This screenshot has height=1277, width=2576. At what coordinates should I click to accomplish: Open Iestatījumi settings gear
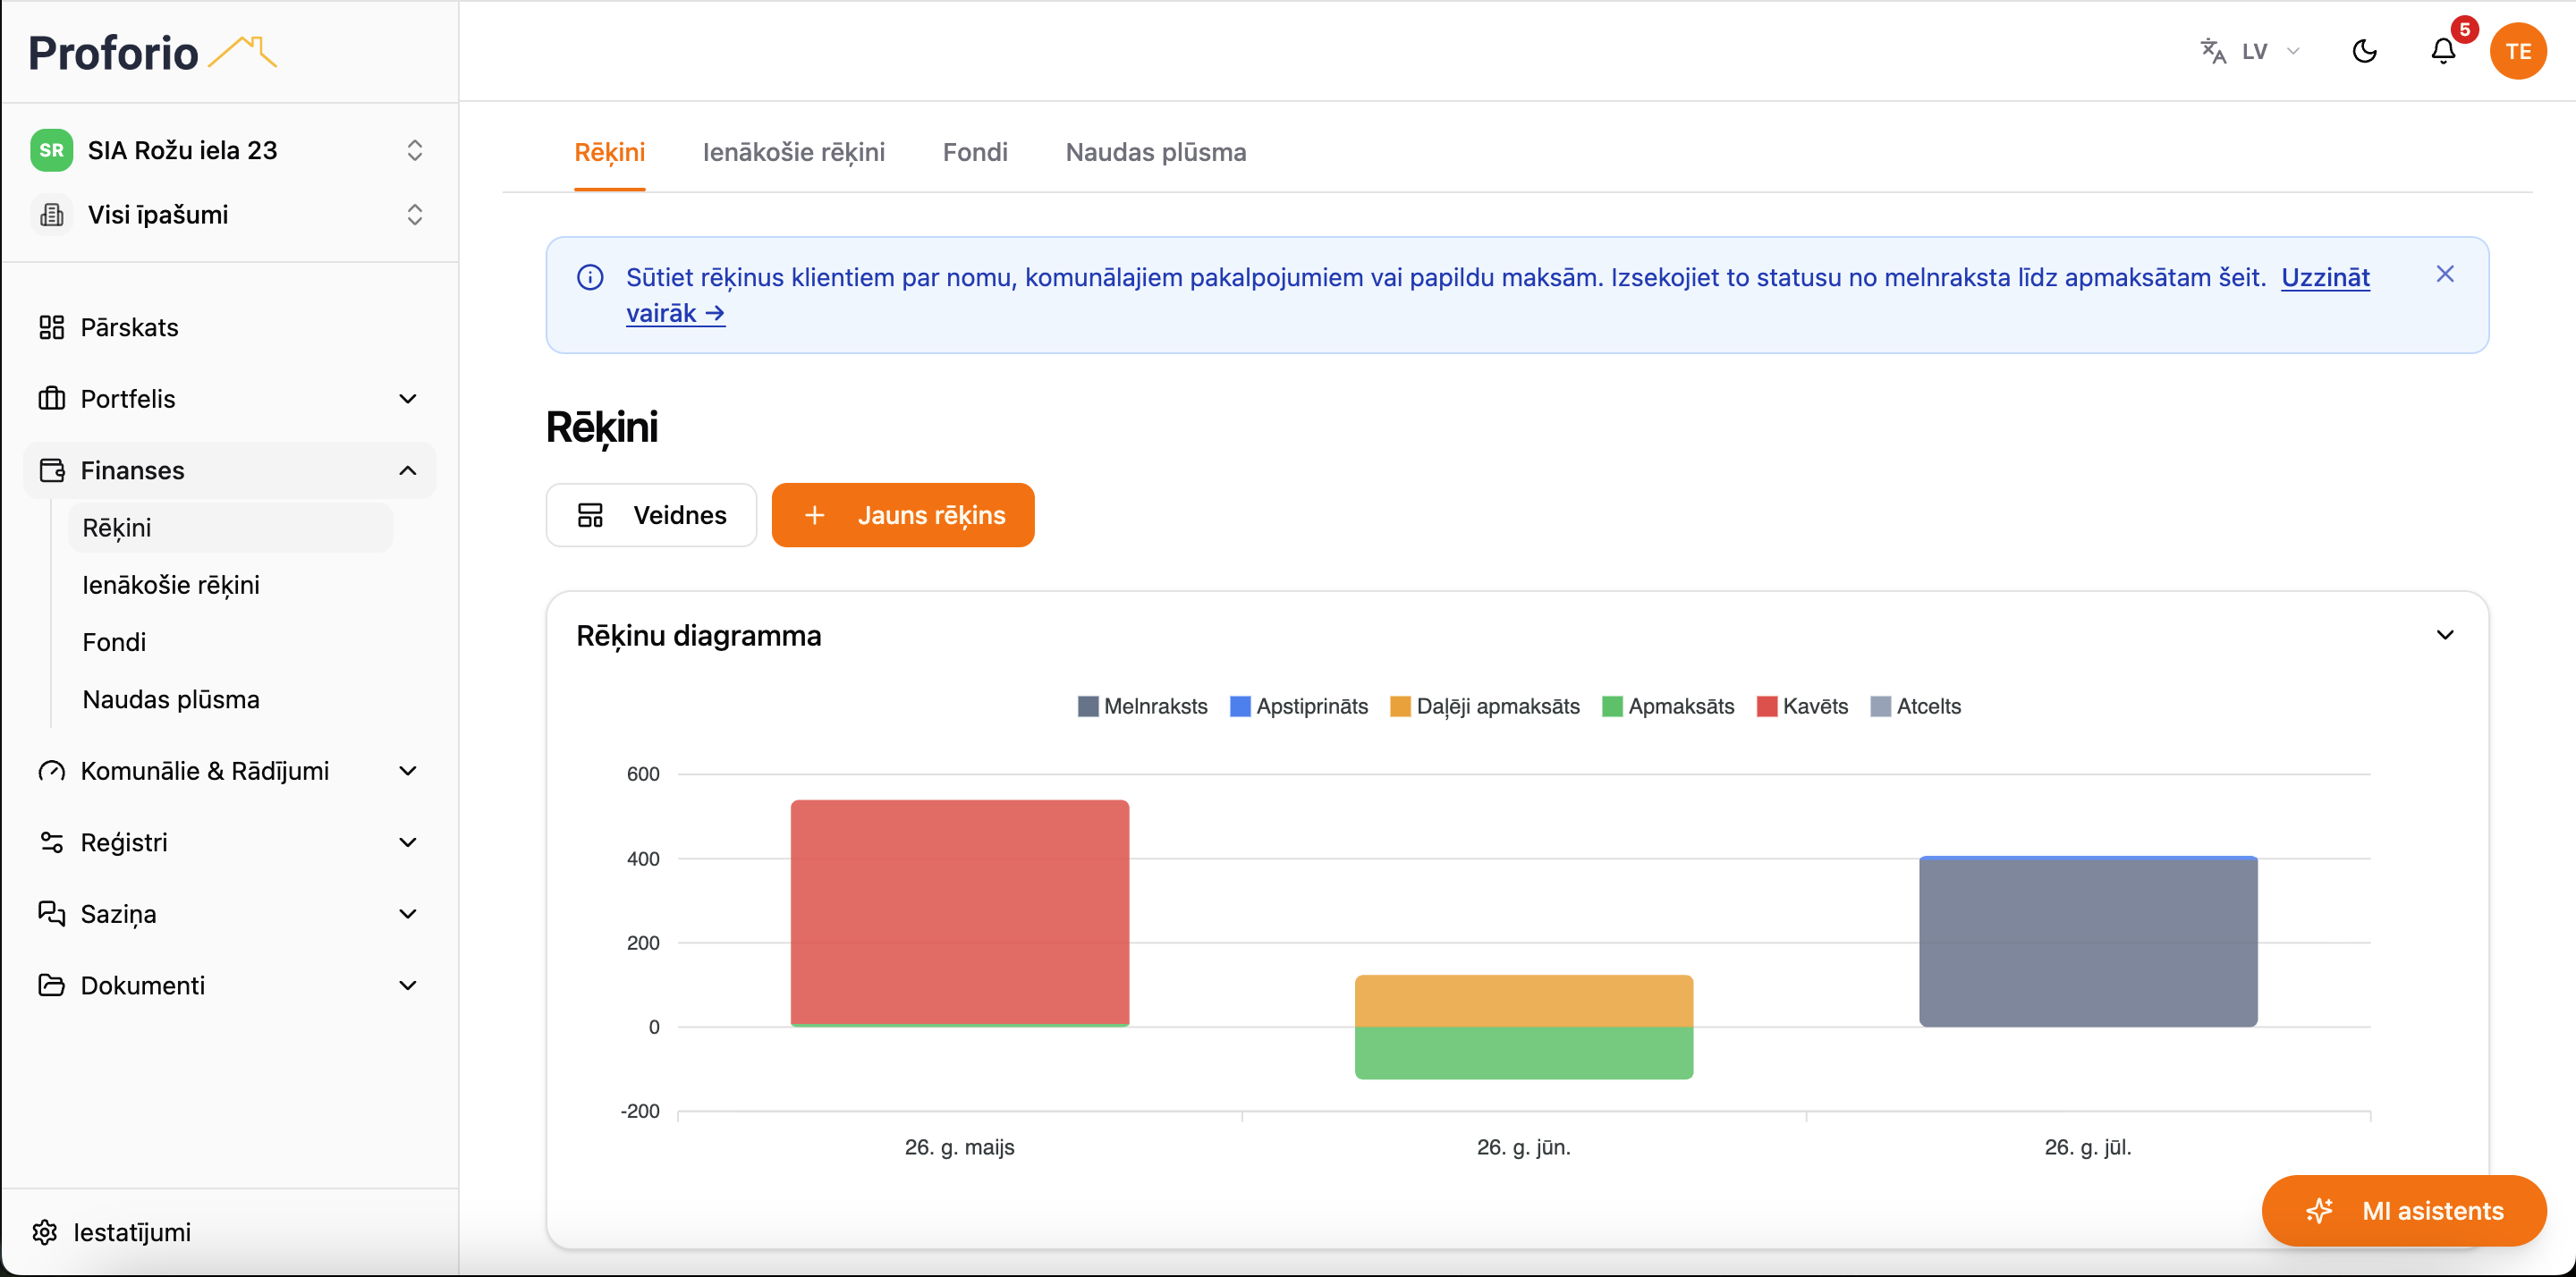pyautogui.click(x=112, y=1232)
